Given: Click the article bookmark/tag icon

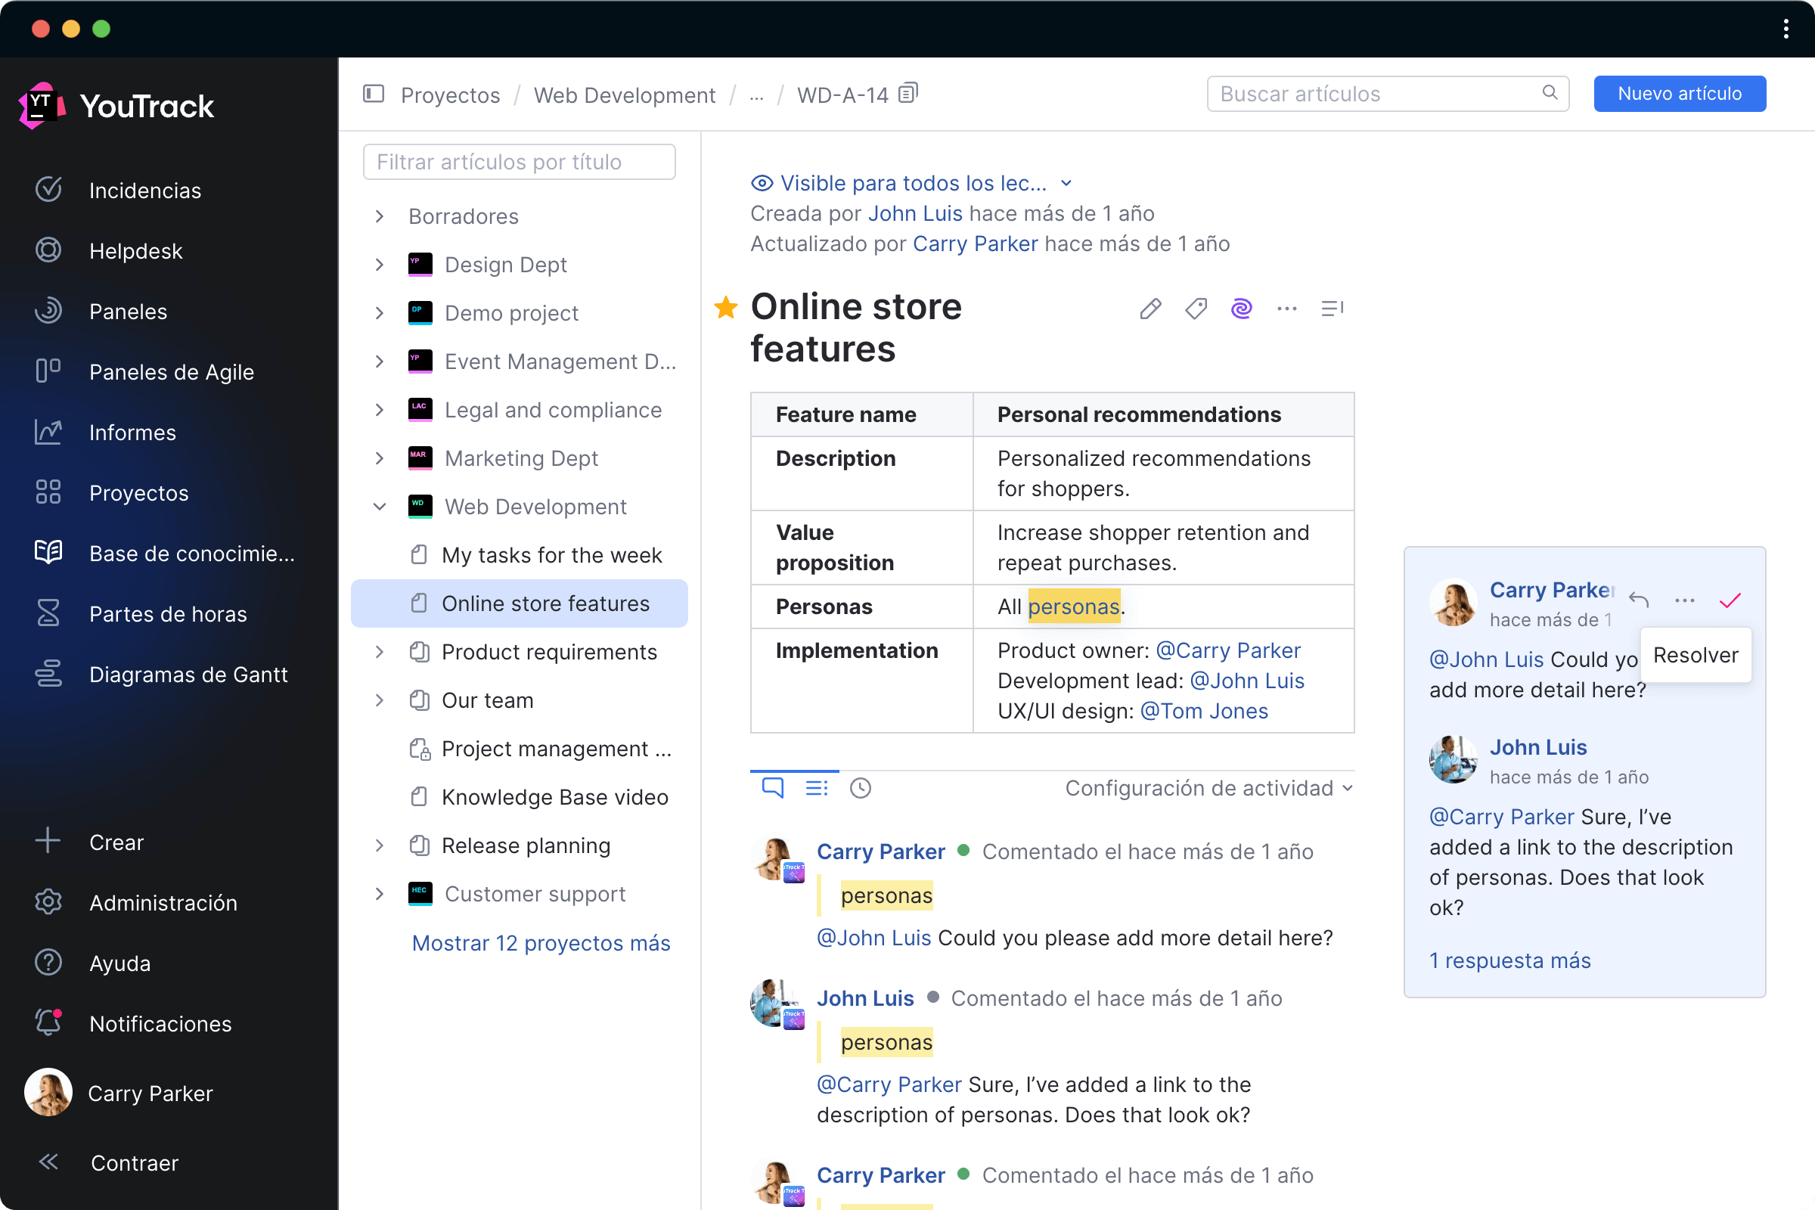Looking at the screenshot, I should (x=1195, y=309).
